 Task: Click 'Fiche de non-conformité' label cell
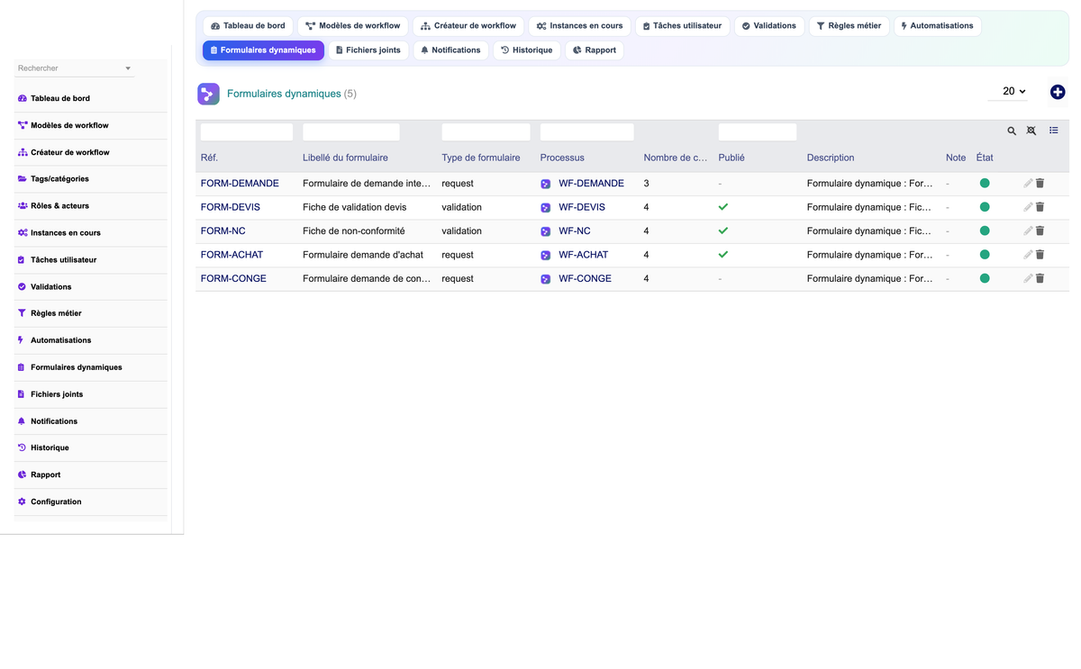(x=354, y=231)
